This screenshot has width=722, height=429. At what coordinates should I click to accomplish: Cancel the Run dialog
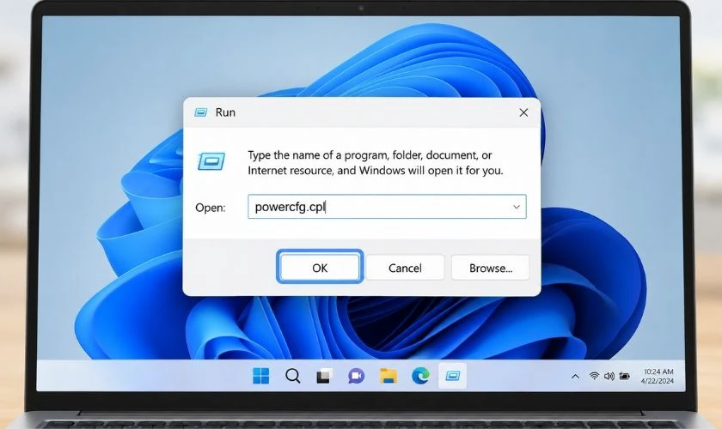coord(405,268)
